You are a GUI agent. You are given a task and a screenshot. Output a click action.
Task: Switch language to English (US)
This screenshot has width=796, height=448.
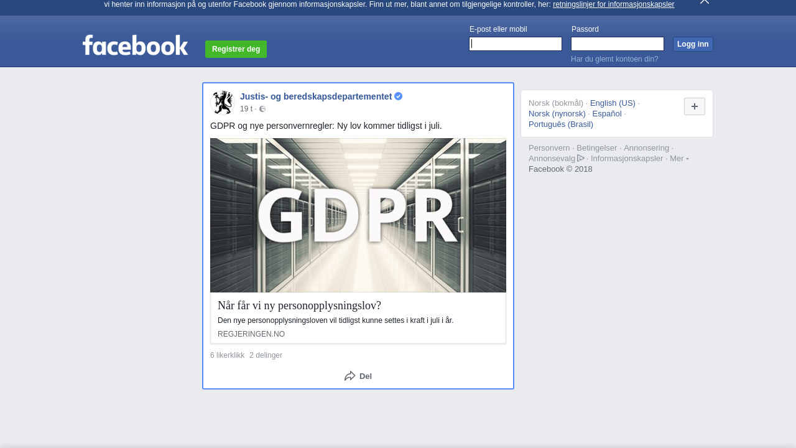(613, 103)
